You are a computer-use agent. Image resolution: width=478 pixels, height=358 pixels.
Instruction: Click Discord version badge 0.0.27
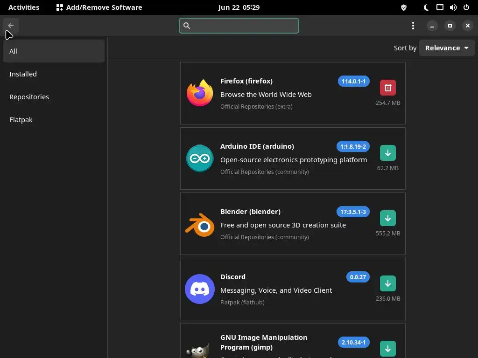[x=358, y=277]
